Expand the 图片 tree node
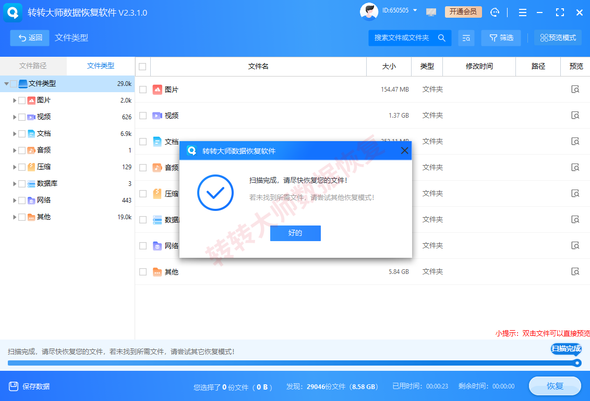This screenshot has height=401, width=590. [x=14, y=101]
